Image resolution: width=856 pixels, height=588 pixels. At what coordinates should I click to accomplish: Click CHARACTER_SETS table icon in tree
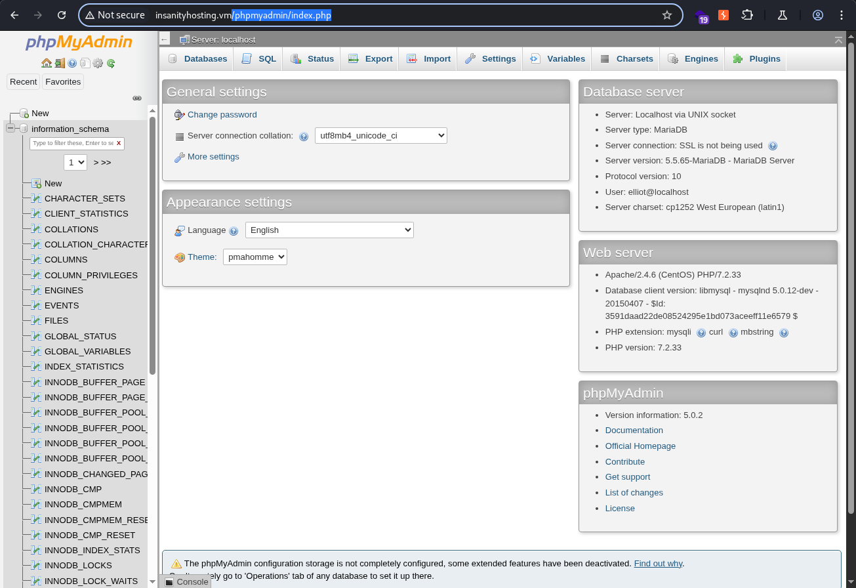coord(37,198)
